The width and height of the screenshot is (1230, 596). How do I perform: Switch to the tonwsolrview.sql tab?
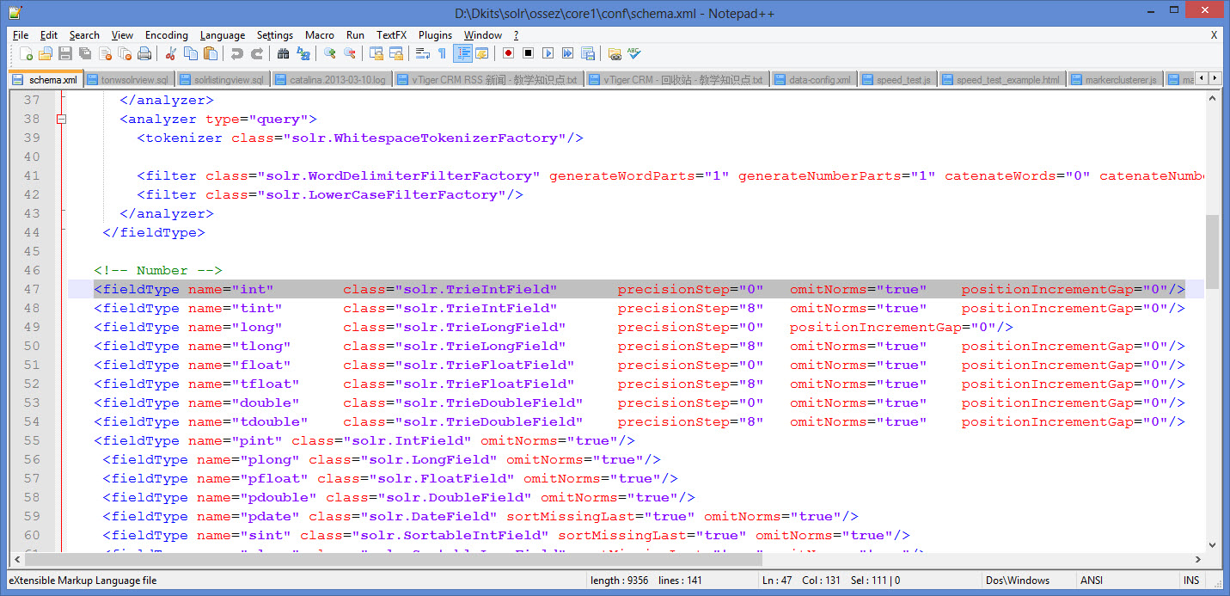coord(129,80)
